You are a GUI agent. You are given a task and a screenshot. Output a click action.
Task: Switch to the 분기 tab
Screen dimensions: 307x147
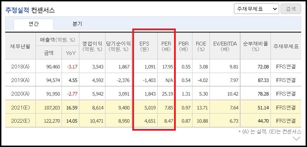(77, 24)
